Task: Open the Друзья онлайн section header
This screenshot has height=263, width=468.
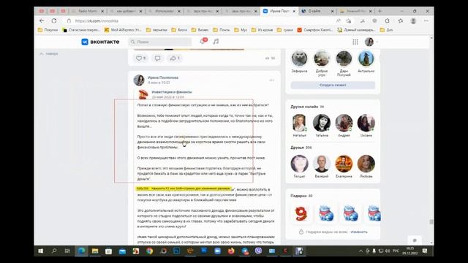Action: [x=307, y=107]
